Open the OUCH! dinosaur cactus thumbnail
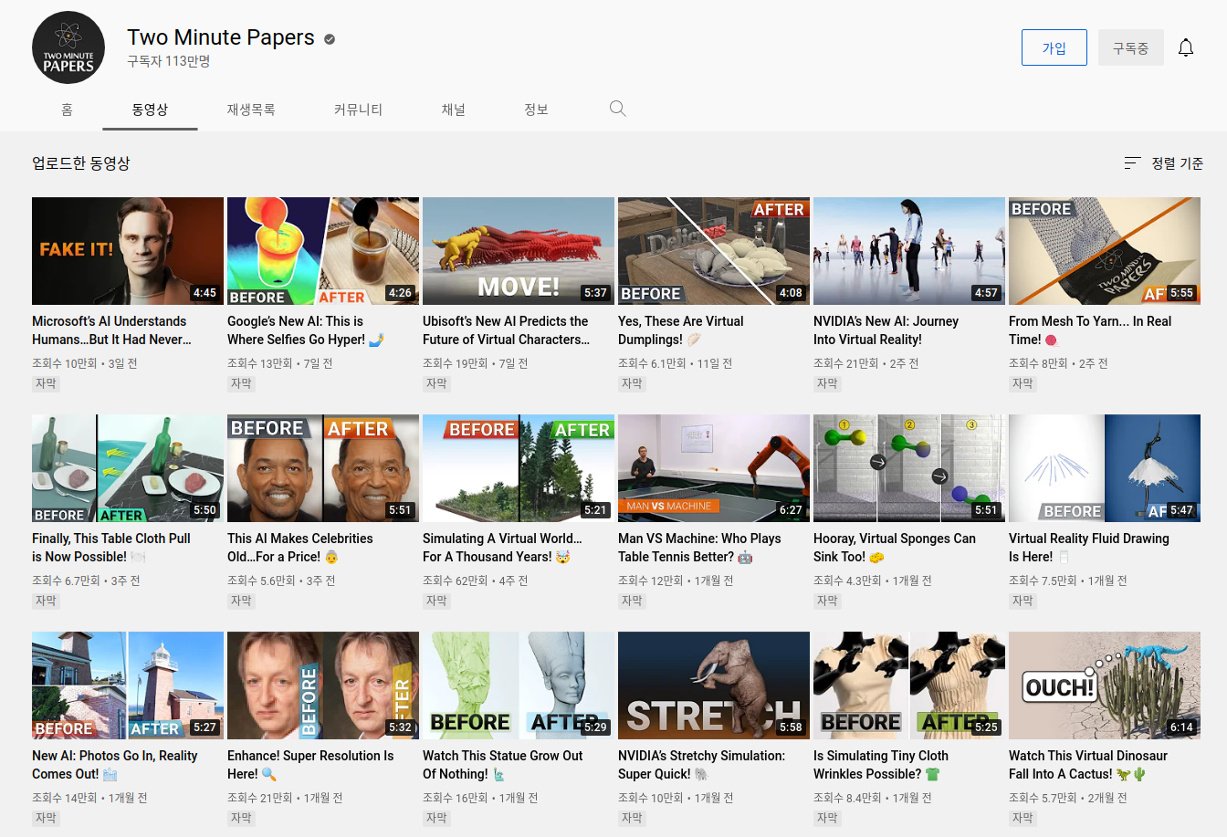The height and width of the screenshot is (837, 1227). click(1105, 685)
